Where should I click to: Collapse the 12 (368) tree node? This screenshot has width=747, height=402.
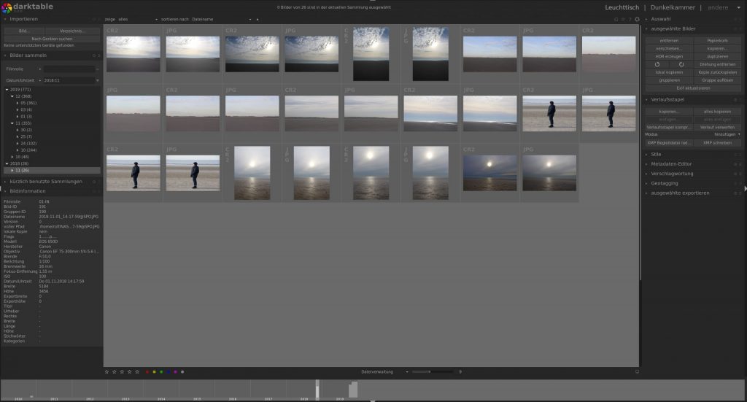[x=12, y=96]
